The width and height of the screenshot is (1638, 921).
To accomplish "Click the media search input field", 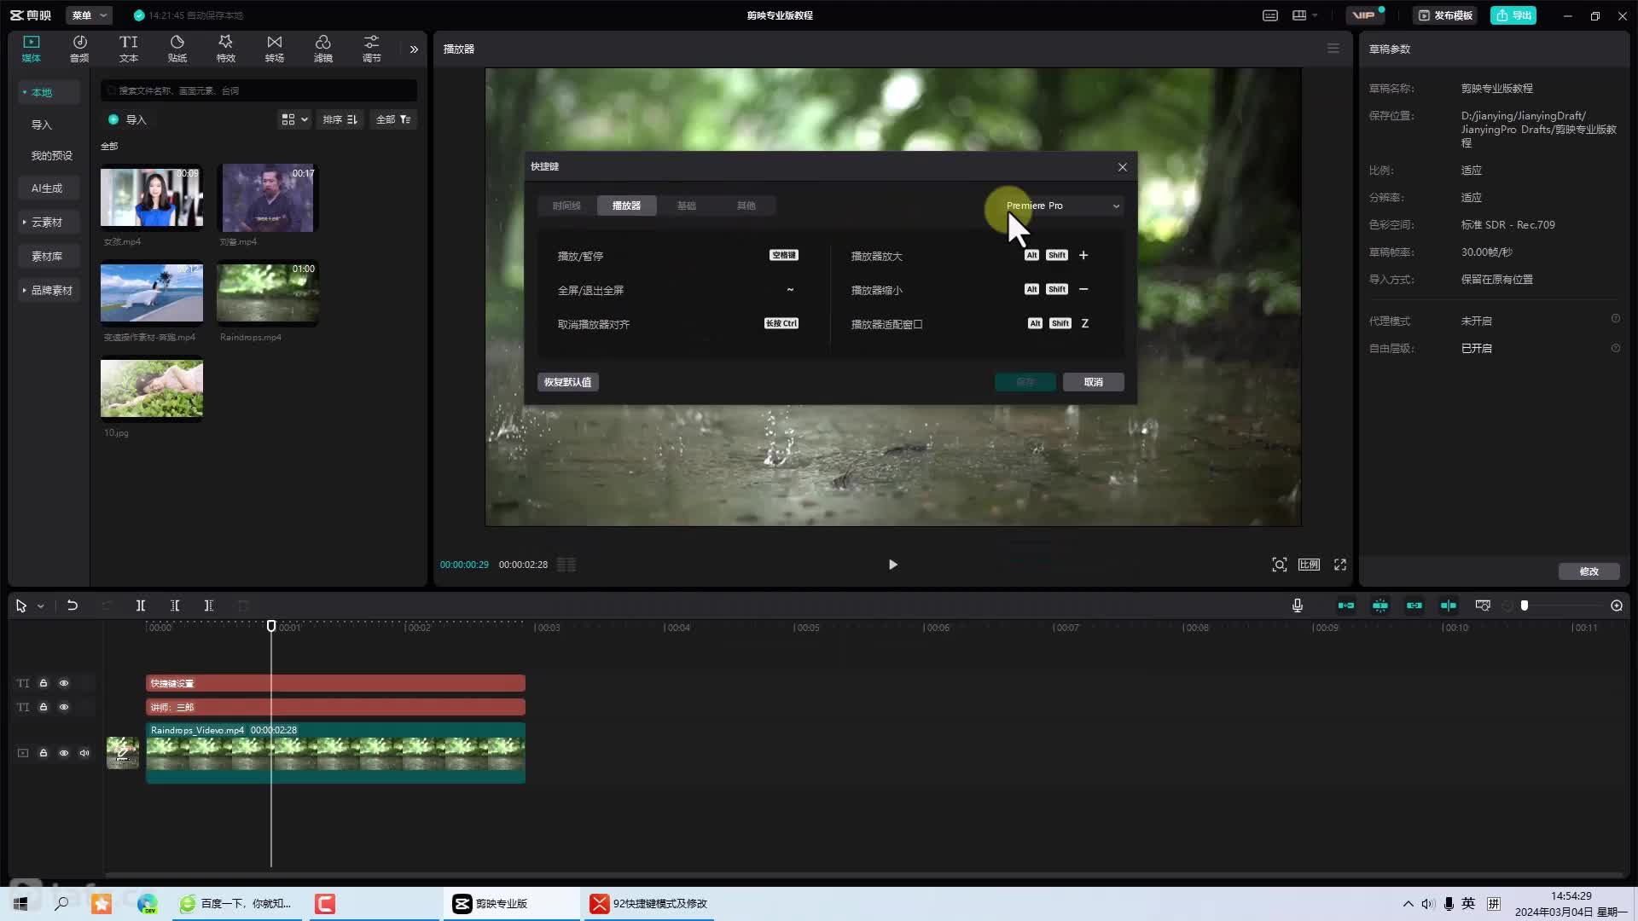I will [x=259, y=90].
